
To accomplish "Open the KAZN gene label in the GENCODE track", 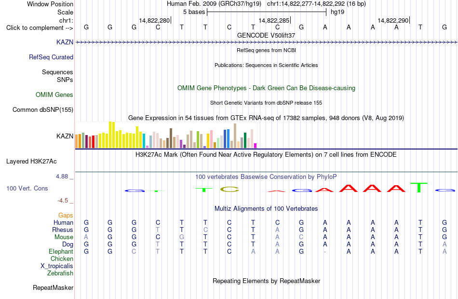I will 65,42.
